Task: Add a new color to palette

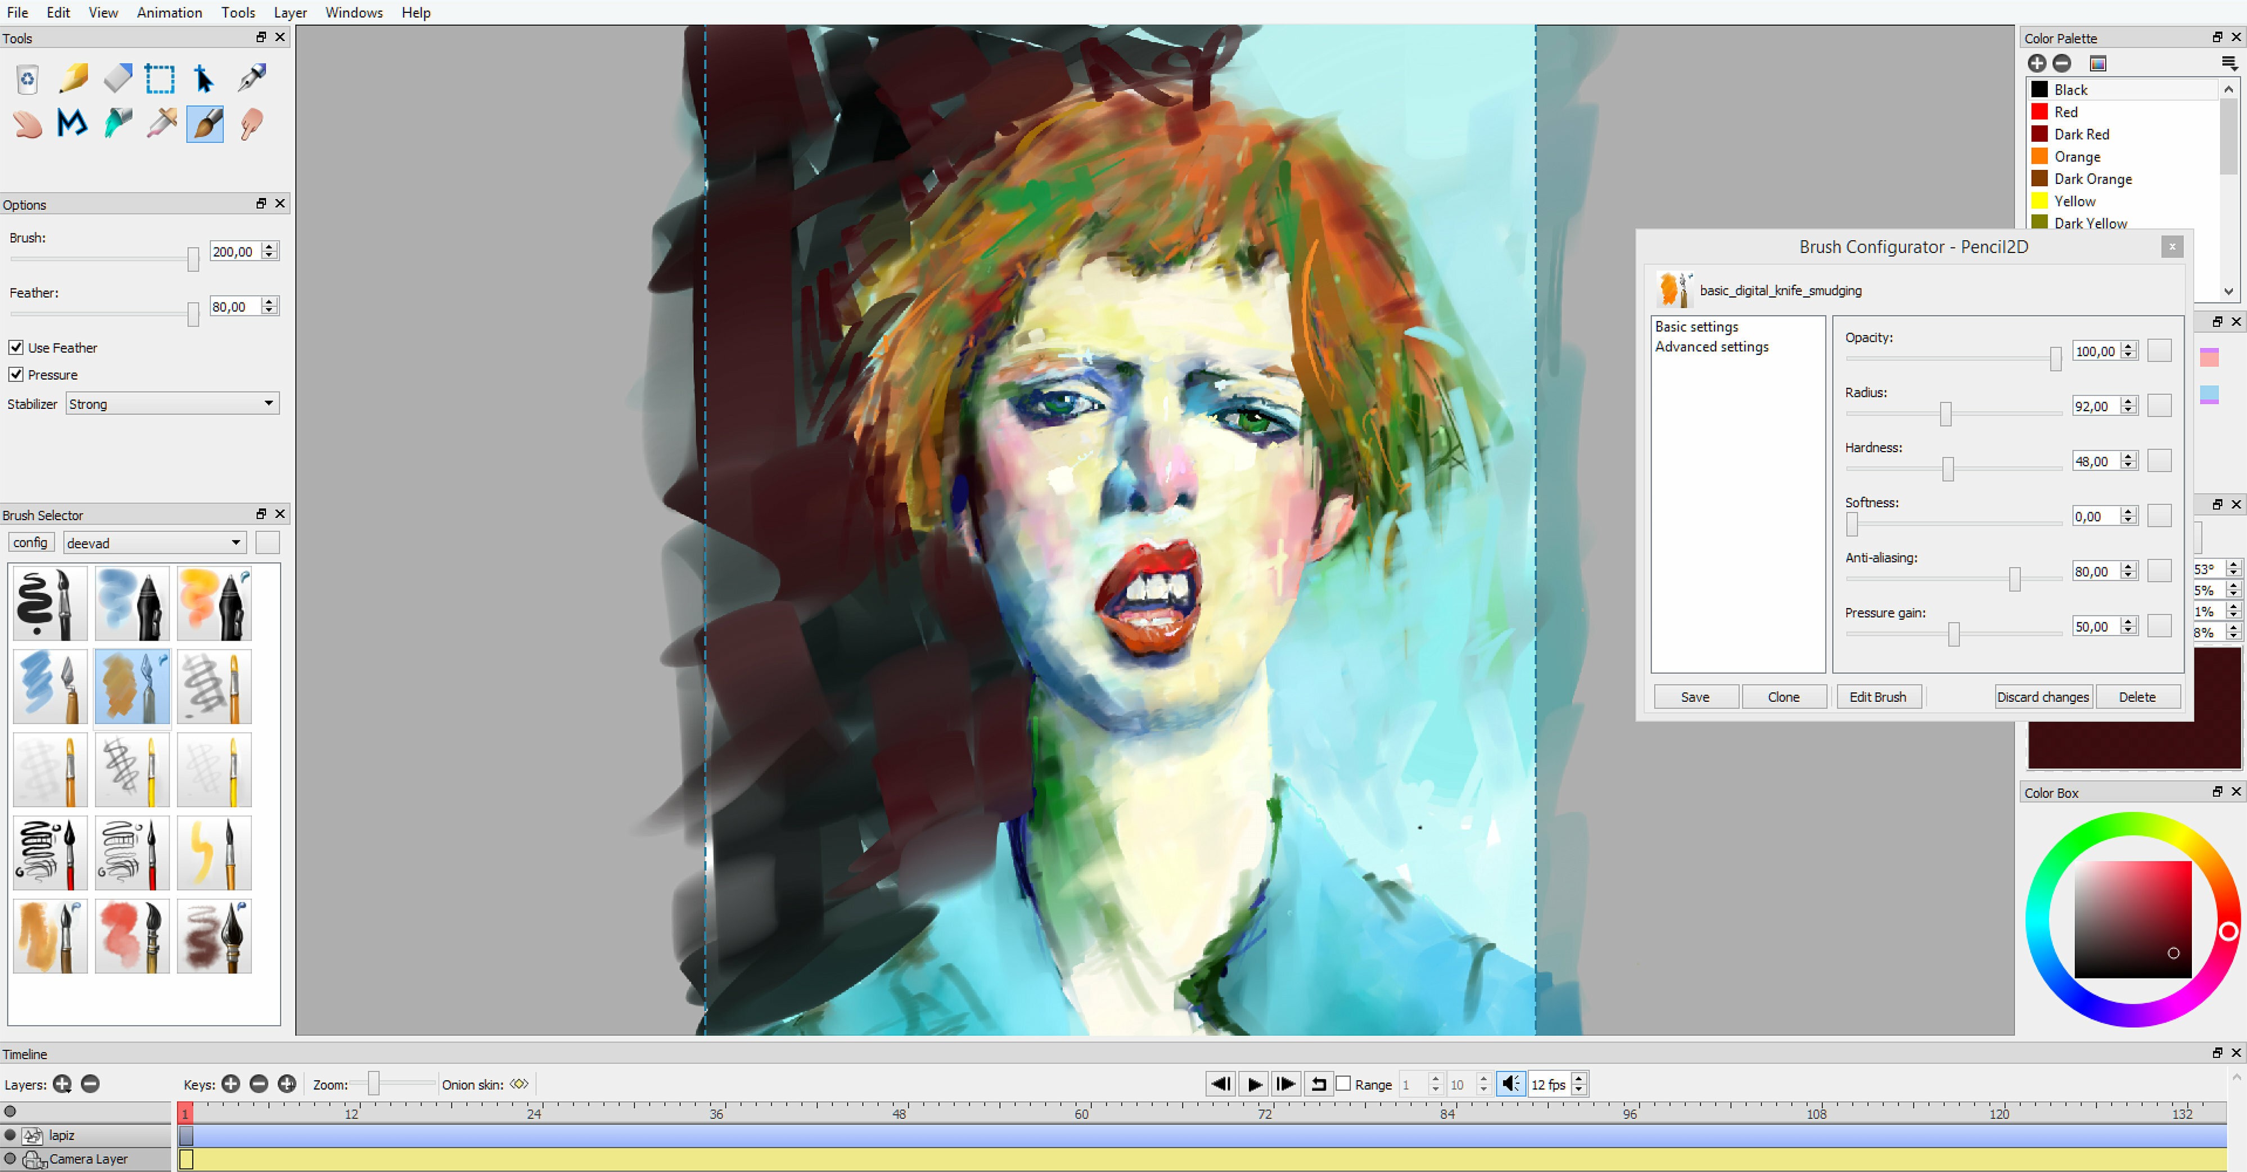Action: (2037, 63)
